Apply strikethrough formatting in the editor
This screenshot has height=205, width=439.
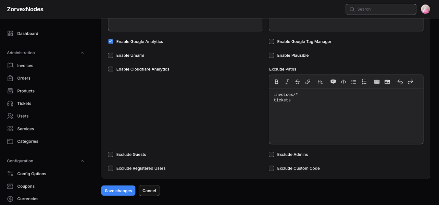(x=297, y=82)
